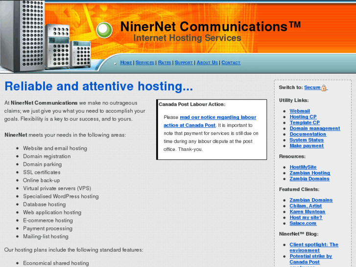Open the Zambian Hosting resource link
The height and width of the screenshot is (267, 356).
[x=309, y=173]
